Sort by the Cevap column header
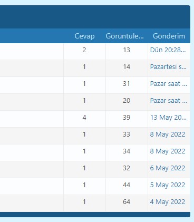 click(x=84, y=36)
